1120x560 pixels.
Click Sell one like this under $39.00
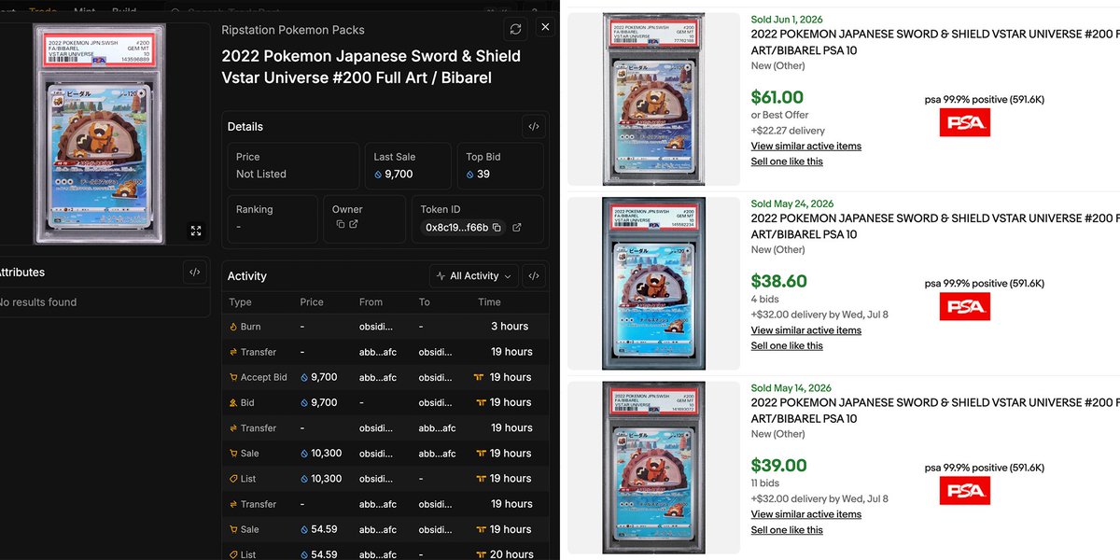(x=787, y=530)
